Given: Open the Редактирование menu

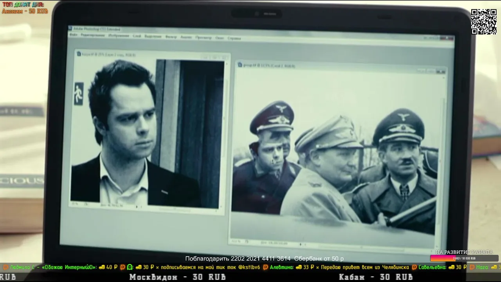Looking at the screenshot, I should tap(93, 35).
